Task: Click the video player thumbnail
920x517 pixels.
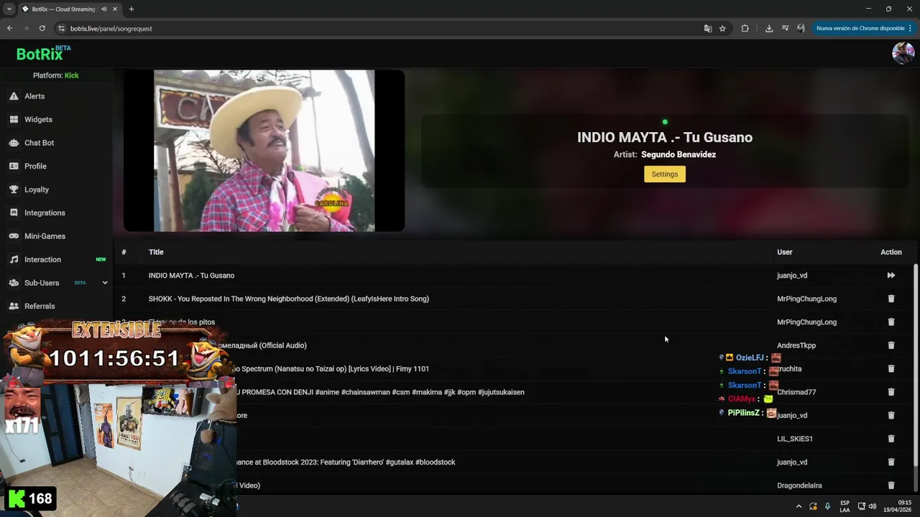Action: coord(264,151)
